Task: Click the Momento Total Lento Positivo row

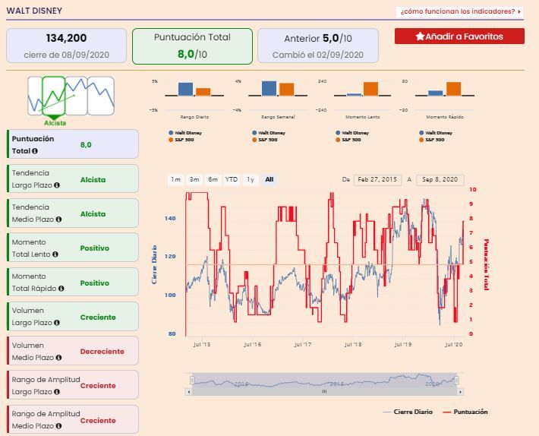Action: [73, 248]
